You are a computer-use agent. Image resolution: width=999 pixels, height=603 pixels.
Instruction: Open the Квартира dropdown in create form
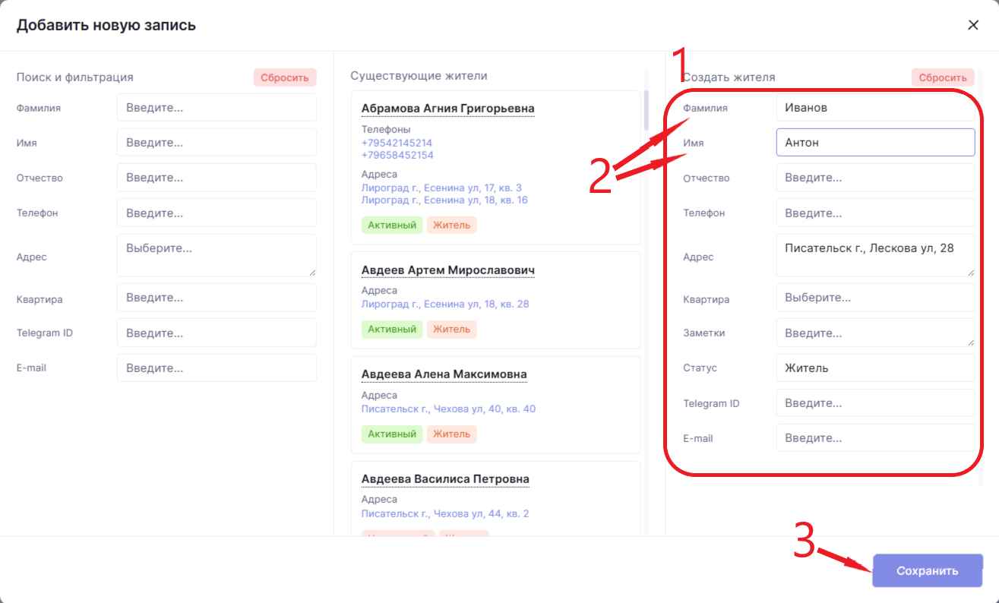874,298
